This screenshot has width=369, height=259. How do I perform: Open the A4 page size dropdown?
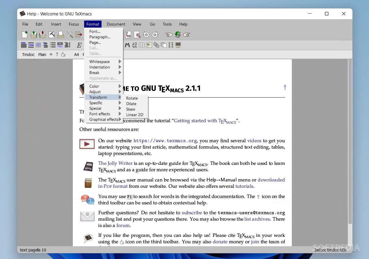(76, 54)
